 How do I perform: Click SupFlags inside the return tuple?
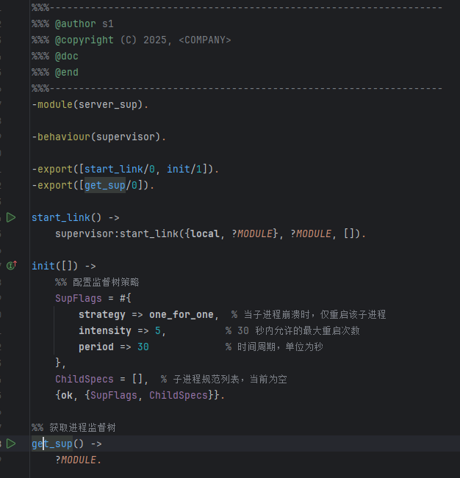[x=114, y=395]
